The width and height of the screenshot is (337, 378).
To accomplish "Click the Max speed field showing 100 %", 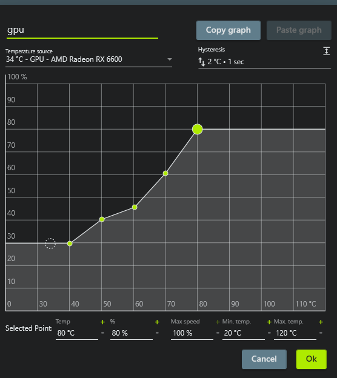I will (192, 333).
